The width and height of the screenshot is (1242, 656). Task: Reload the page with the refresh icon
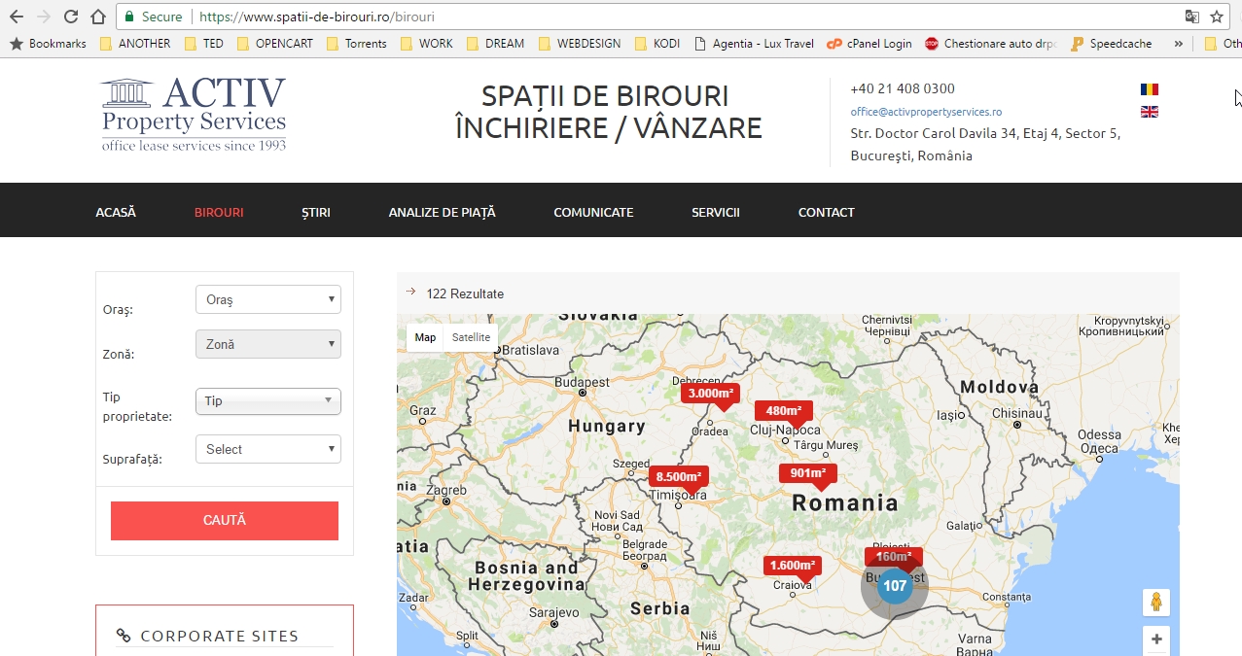70,17
